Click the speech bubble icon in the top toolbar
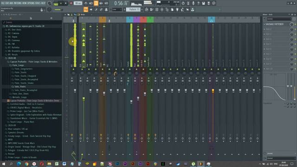 (x=213, y=3)
